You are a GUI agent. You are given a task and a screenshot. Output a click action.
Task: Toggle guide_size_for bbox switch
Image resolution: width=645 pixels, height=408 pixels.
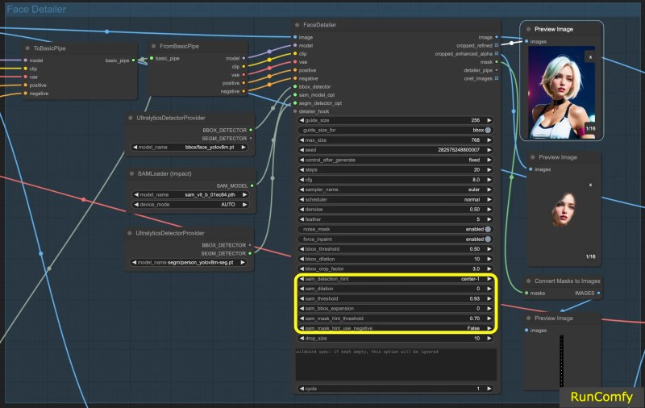pos(488,130)
